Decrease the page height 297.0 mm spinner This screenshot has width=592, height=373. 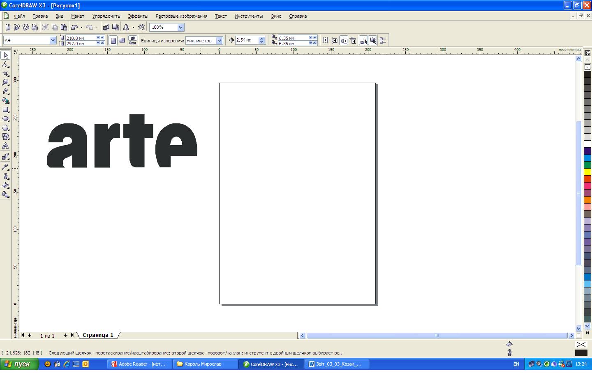click(98, 43)
